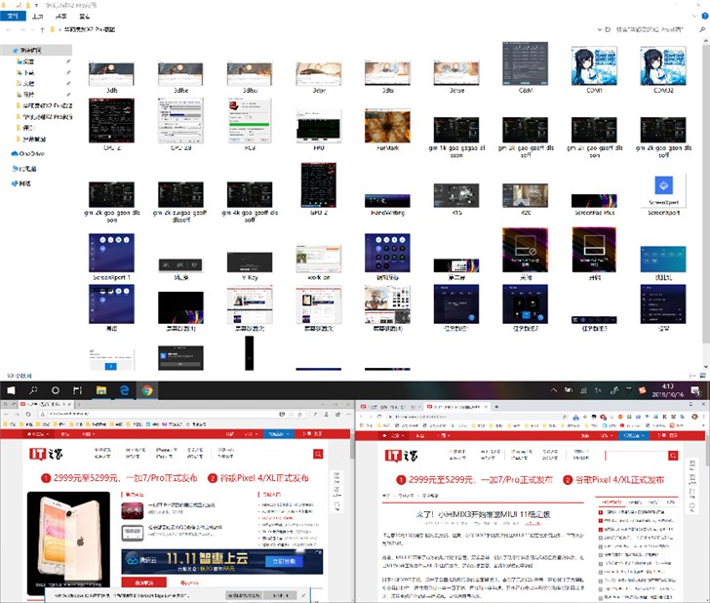Open the taskbar search icon
Screen dimensions: 710x603
(x=33, y=389)
